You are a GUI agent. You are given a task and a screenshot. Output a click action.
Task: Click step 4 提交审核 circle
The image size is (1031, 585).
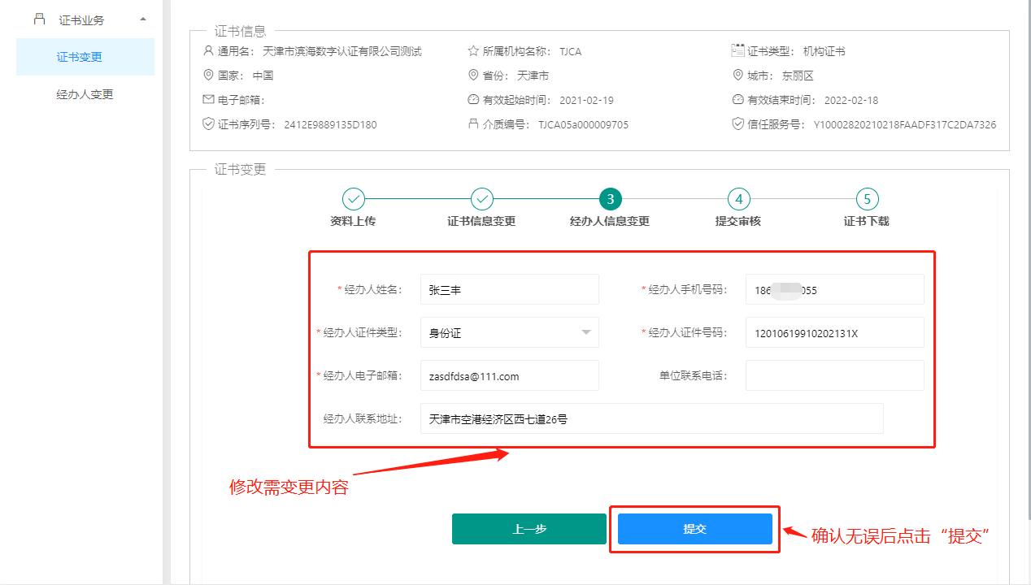pyautogui.click(x=738, y=199)
